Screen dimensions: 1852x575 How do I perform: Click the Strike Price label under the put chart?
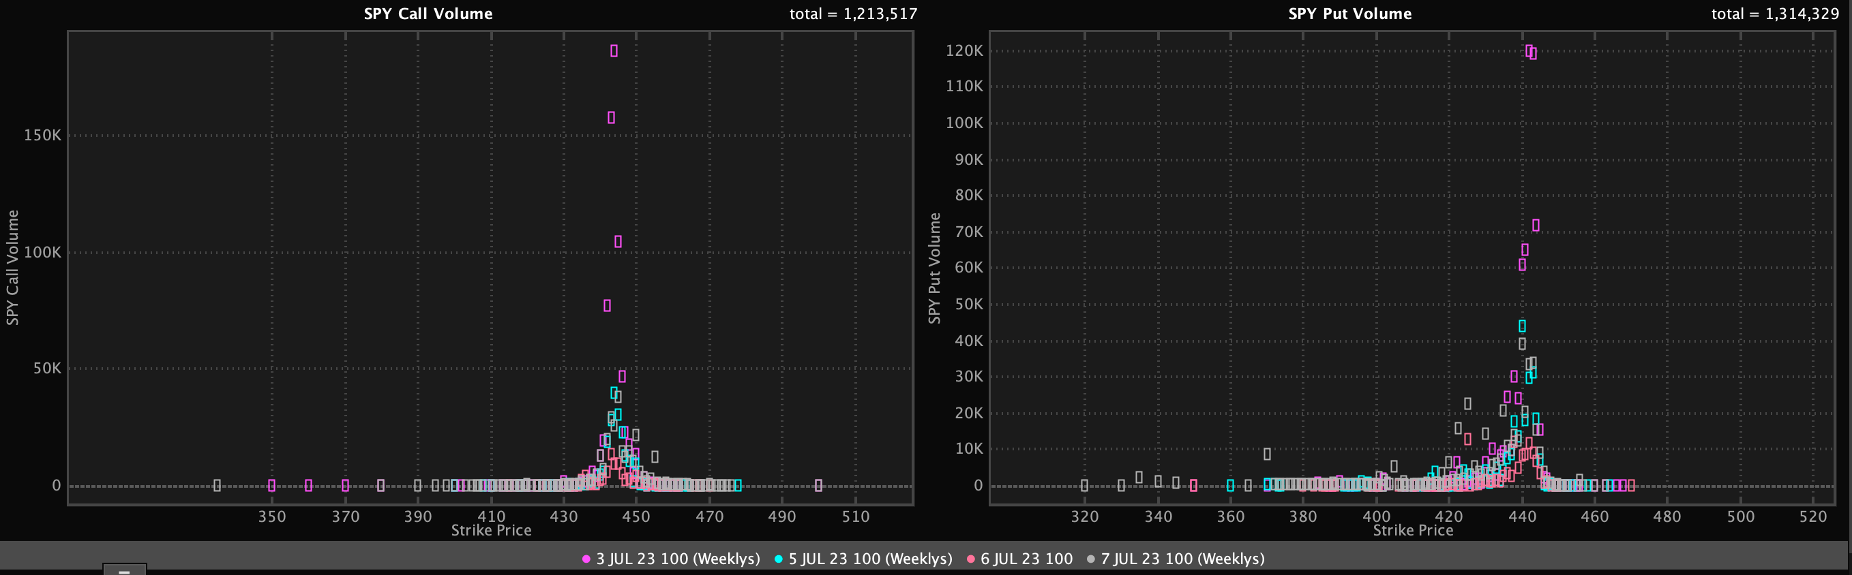pos(1413,531)
